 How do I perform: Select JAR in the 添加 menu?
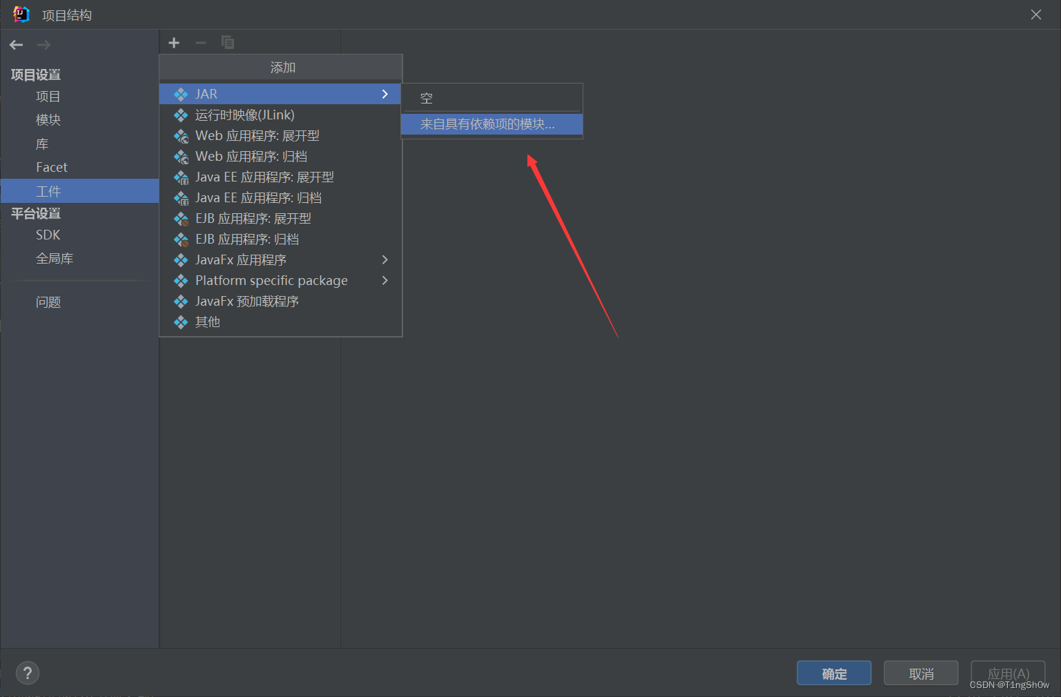(280, 94)
